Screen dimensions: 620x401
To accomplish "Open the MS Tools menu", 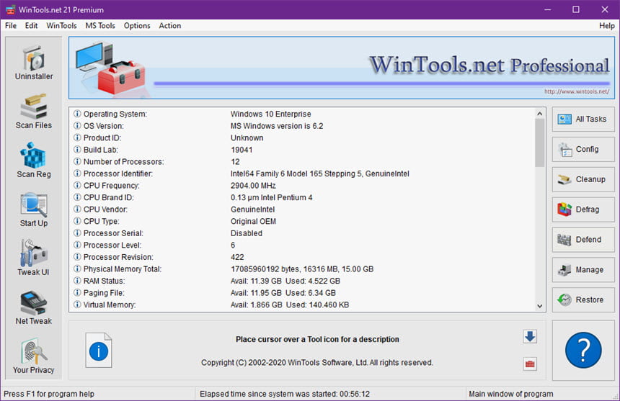I will (x=100, y=26).
